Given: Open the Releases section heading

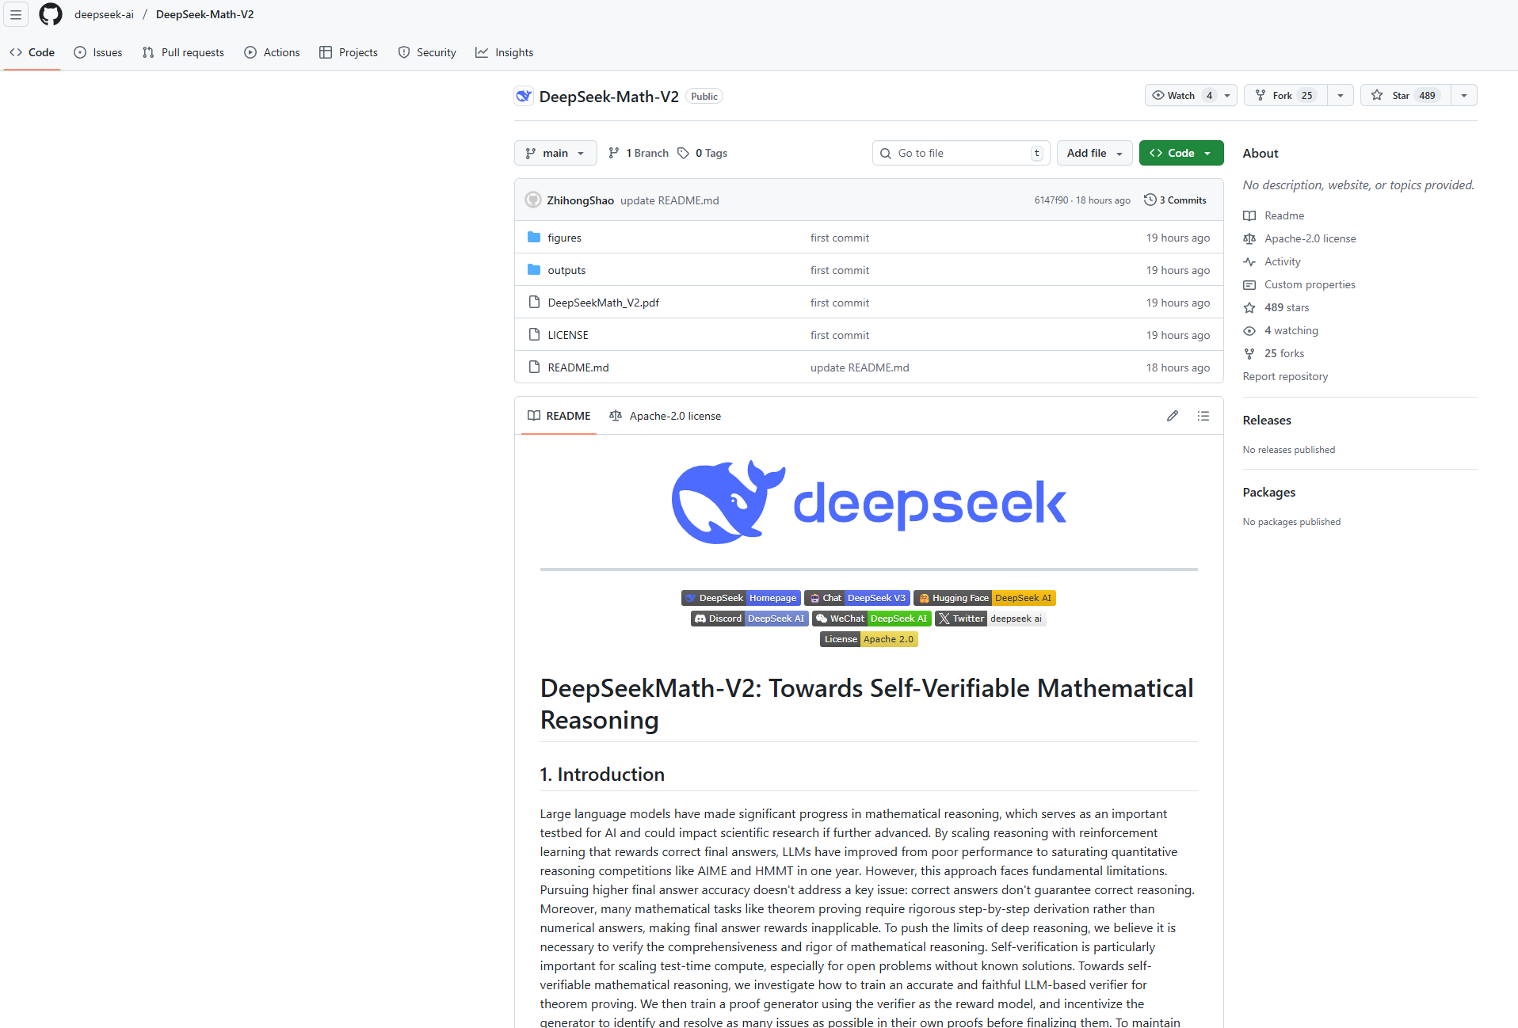Looking at the screenshot, I should click(1267, 420).
